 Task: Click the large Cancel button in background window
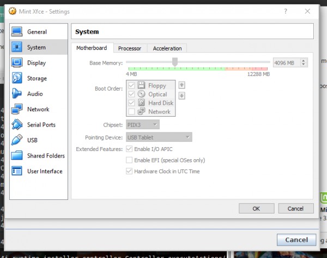pos(296,240)
